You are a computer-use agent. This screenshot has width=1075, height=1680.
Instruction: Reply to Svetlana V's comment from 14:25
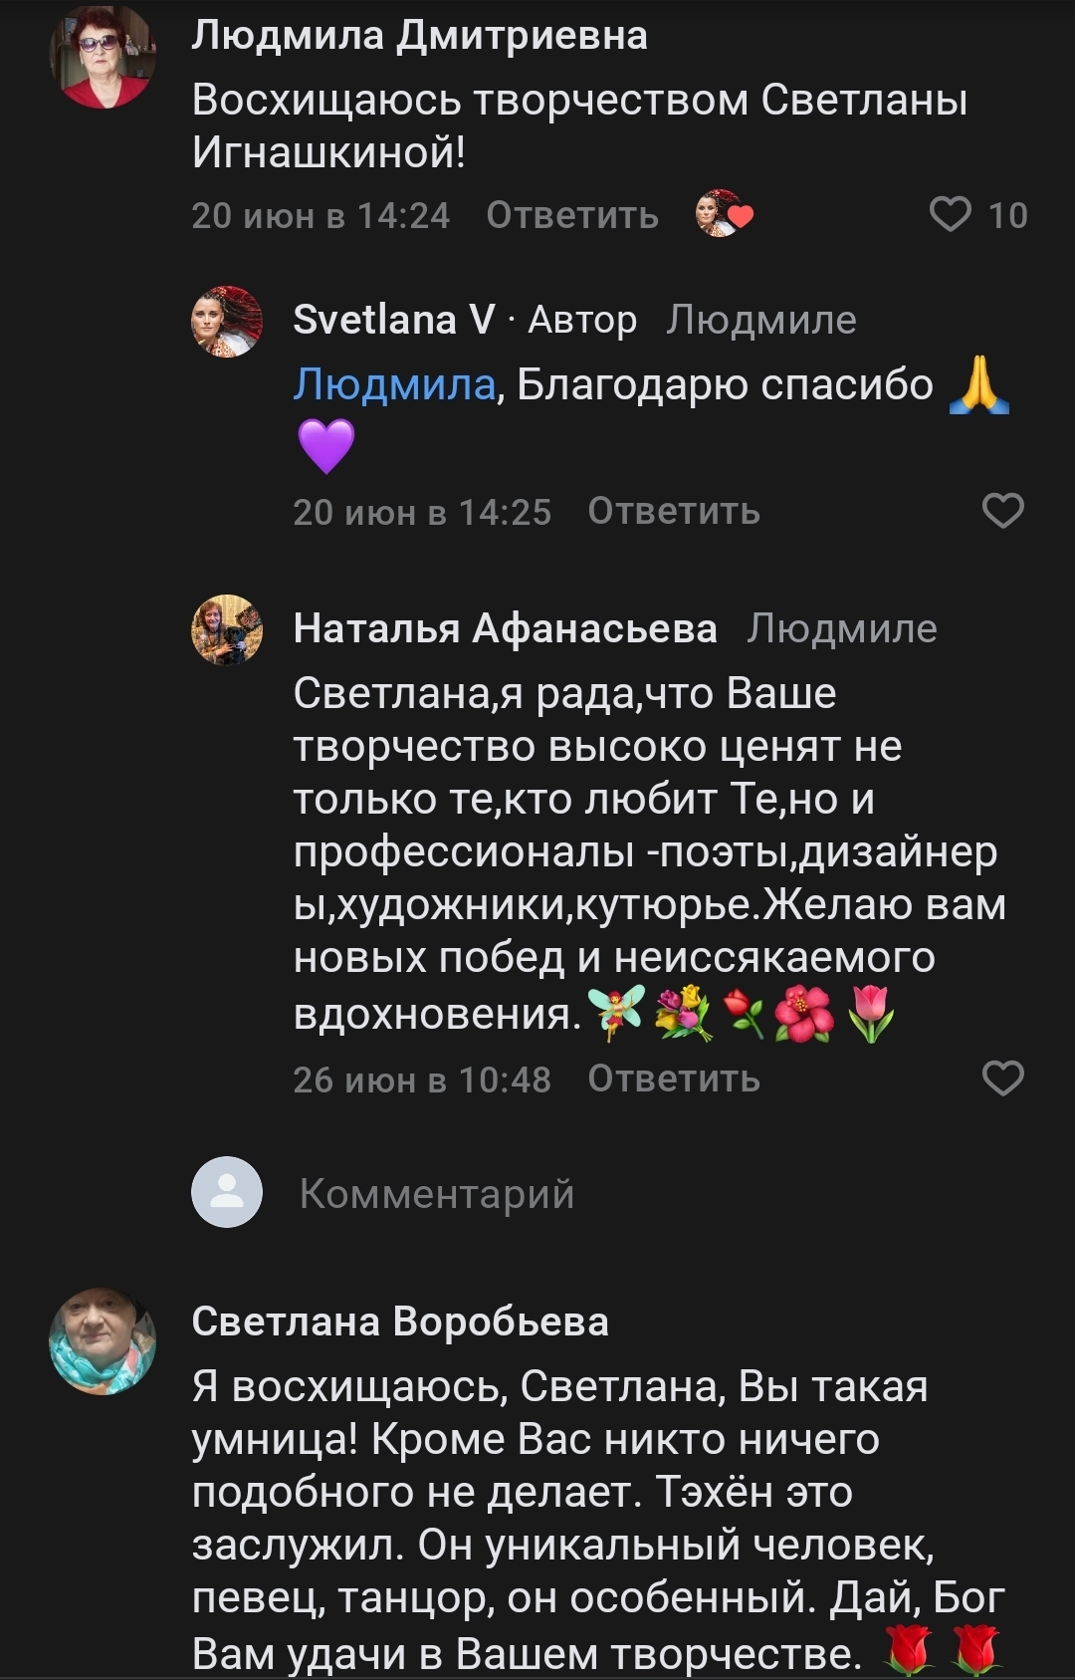point(674,511)
